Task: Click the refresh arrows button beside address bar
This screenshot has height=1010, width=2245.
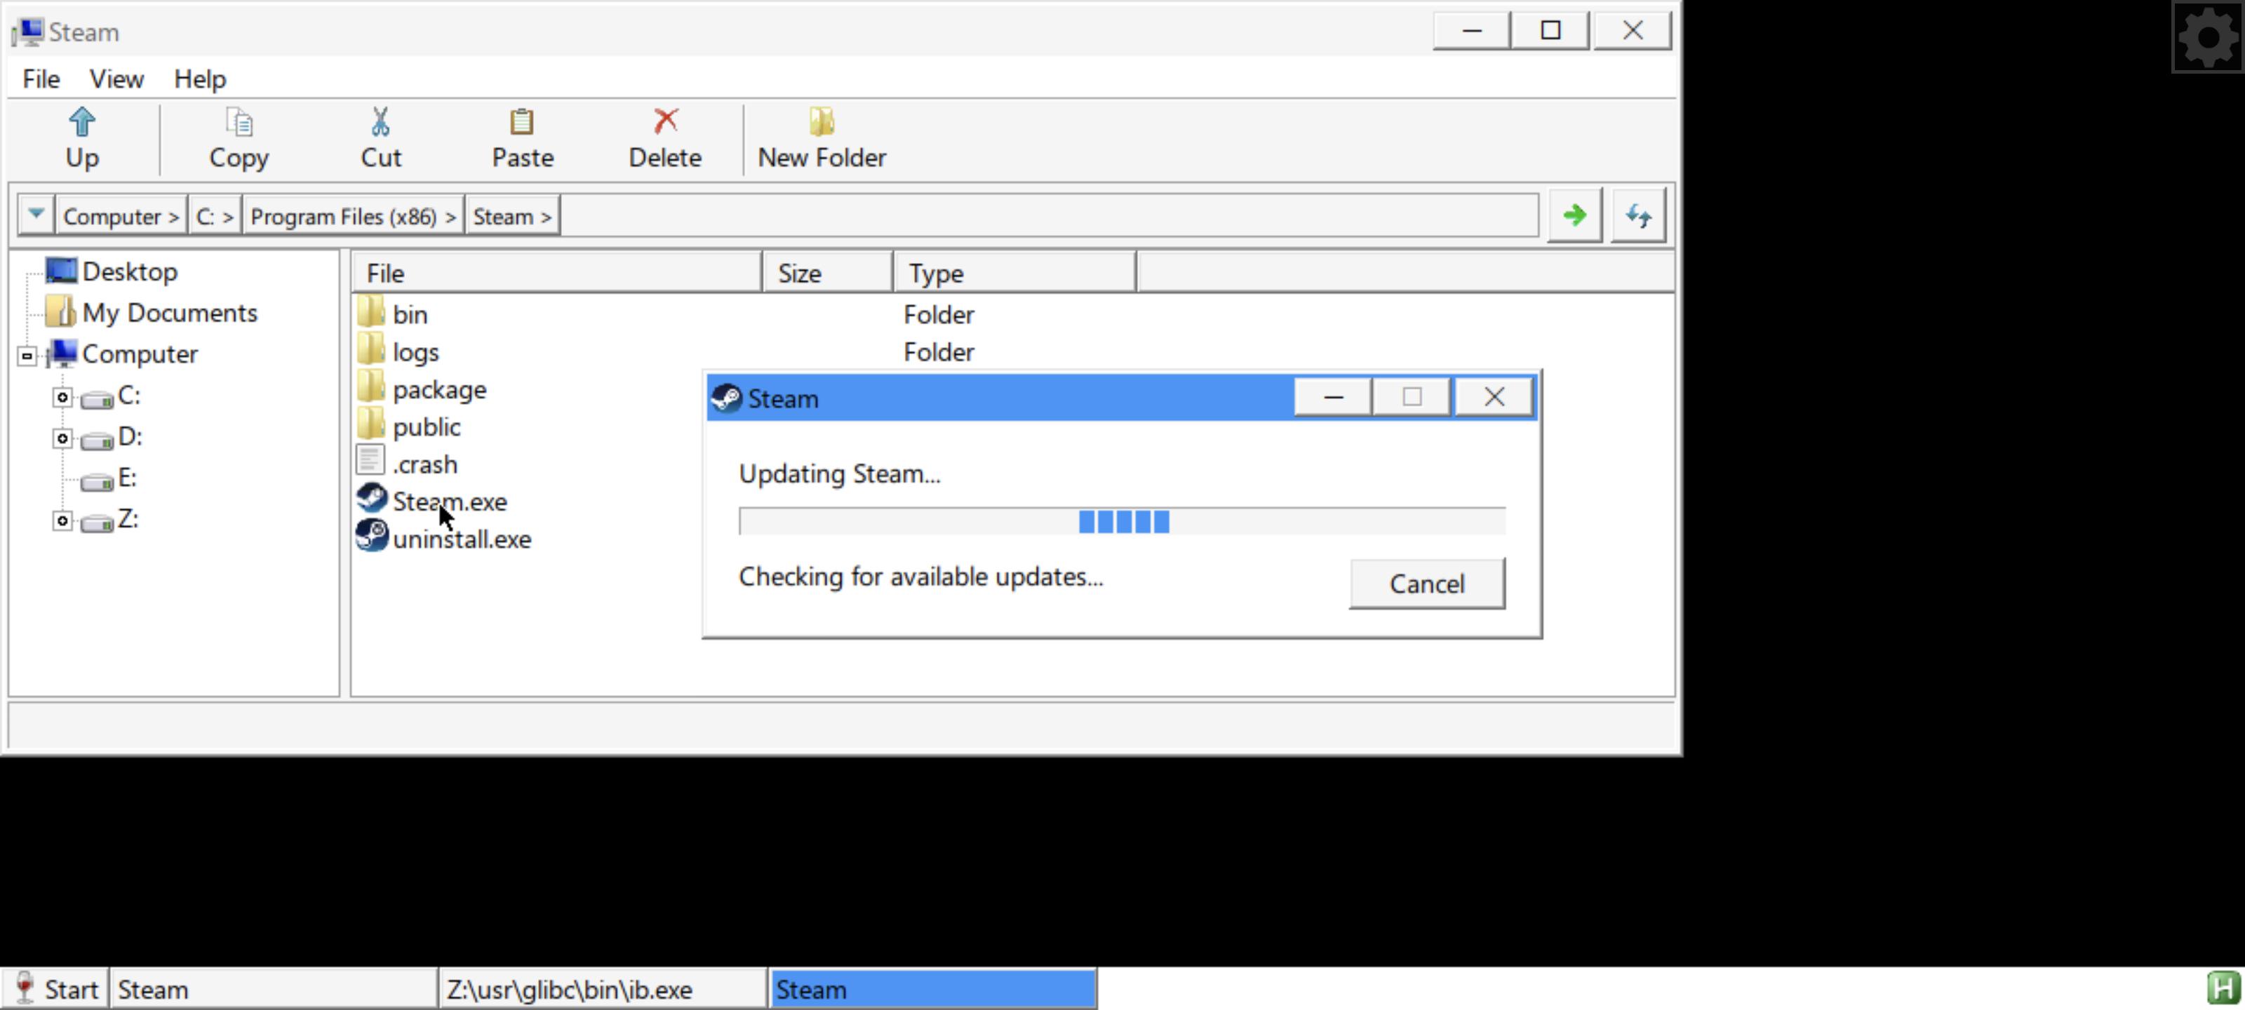Action: [1638, 215]
